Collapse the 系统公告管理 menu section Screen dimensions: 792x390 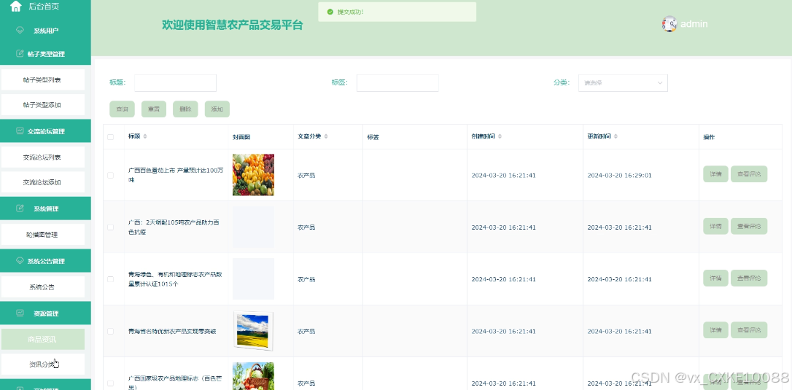pyautogui.click(x=45, y=261)
